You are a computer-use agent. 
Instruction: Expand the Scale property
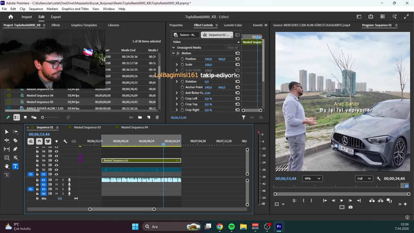coord(177,65)
